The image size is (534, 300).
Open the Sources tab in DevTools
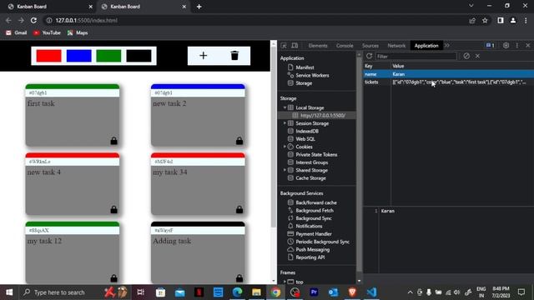(x=370, y=46)
